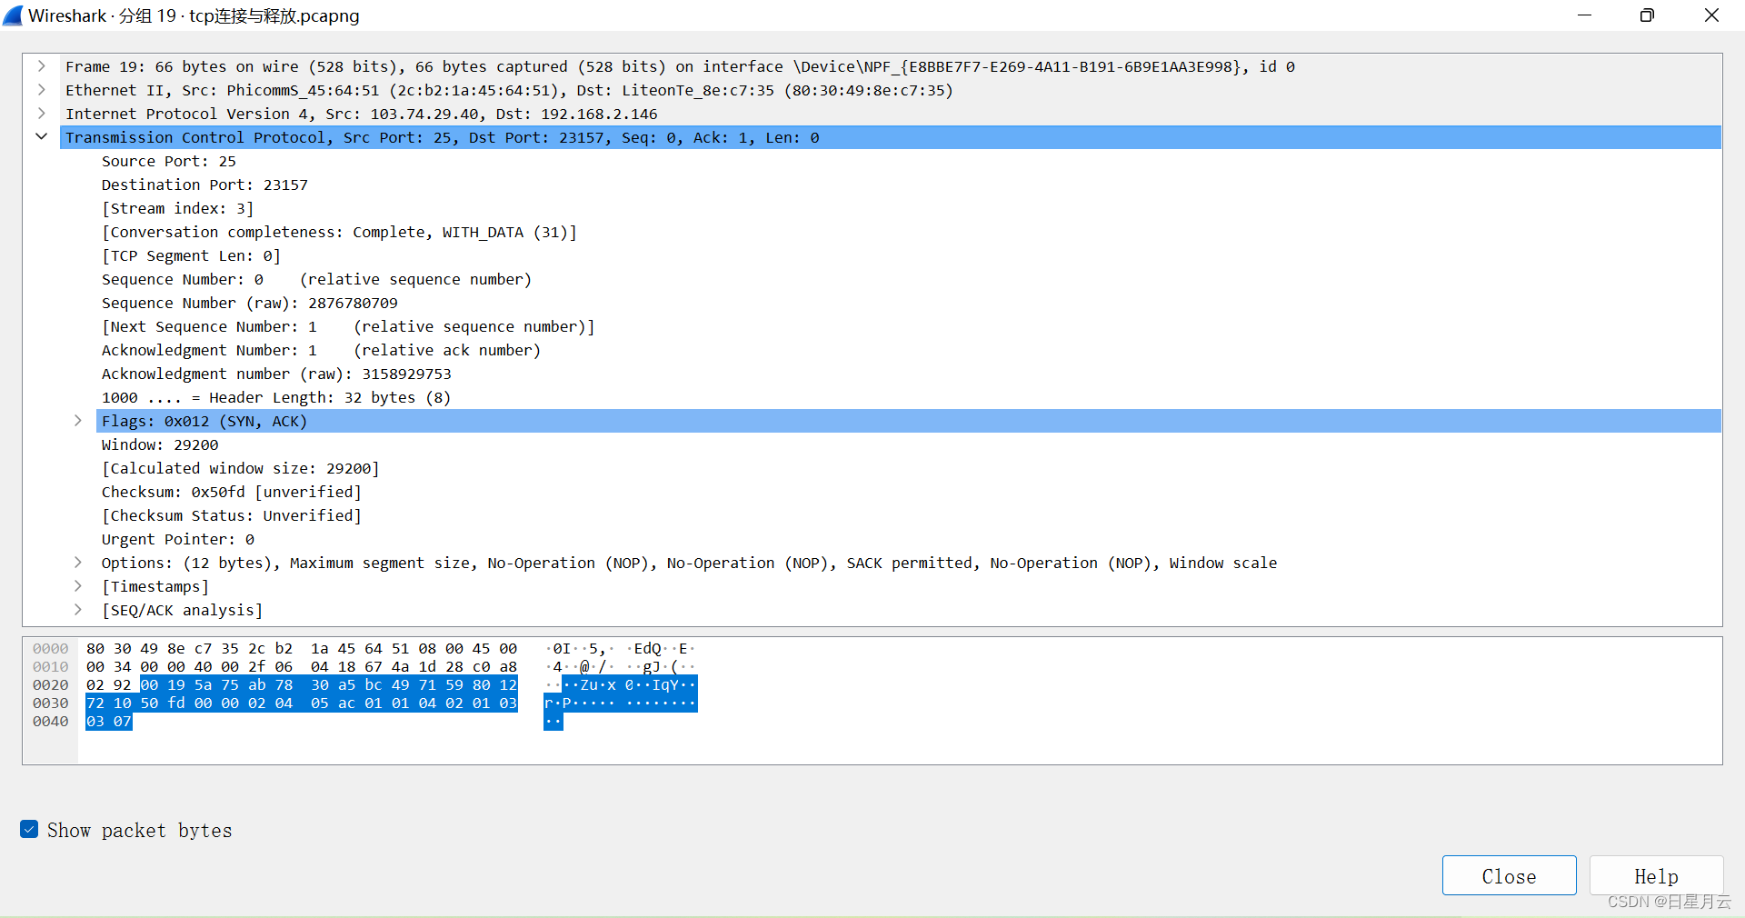Collapse Transmission Control Protocol section
Viewport: 1745px width, 918px height.
[42, 137]
